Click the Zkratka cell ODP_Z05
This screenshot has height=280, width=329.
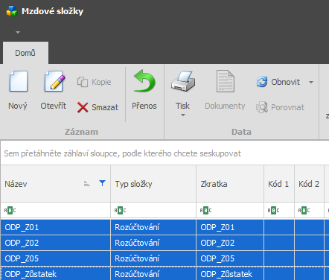(230, 258)
